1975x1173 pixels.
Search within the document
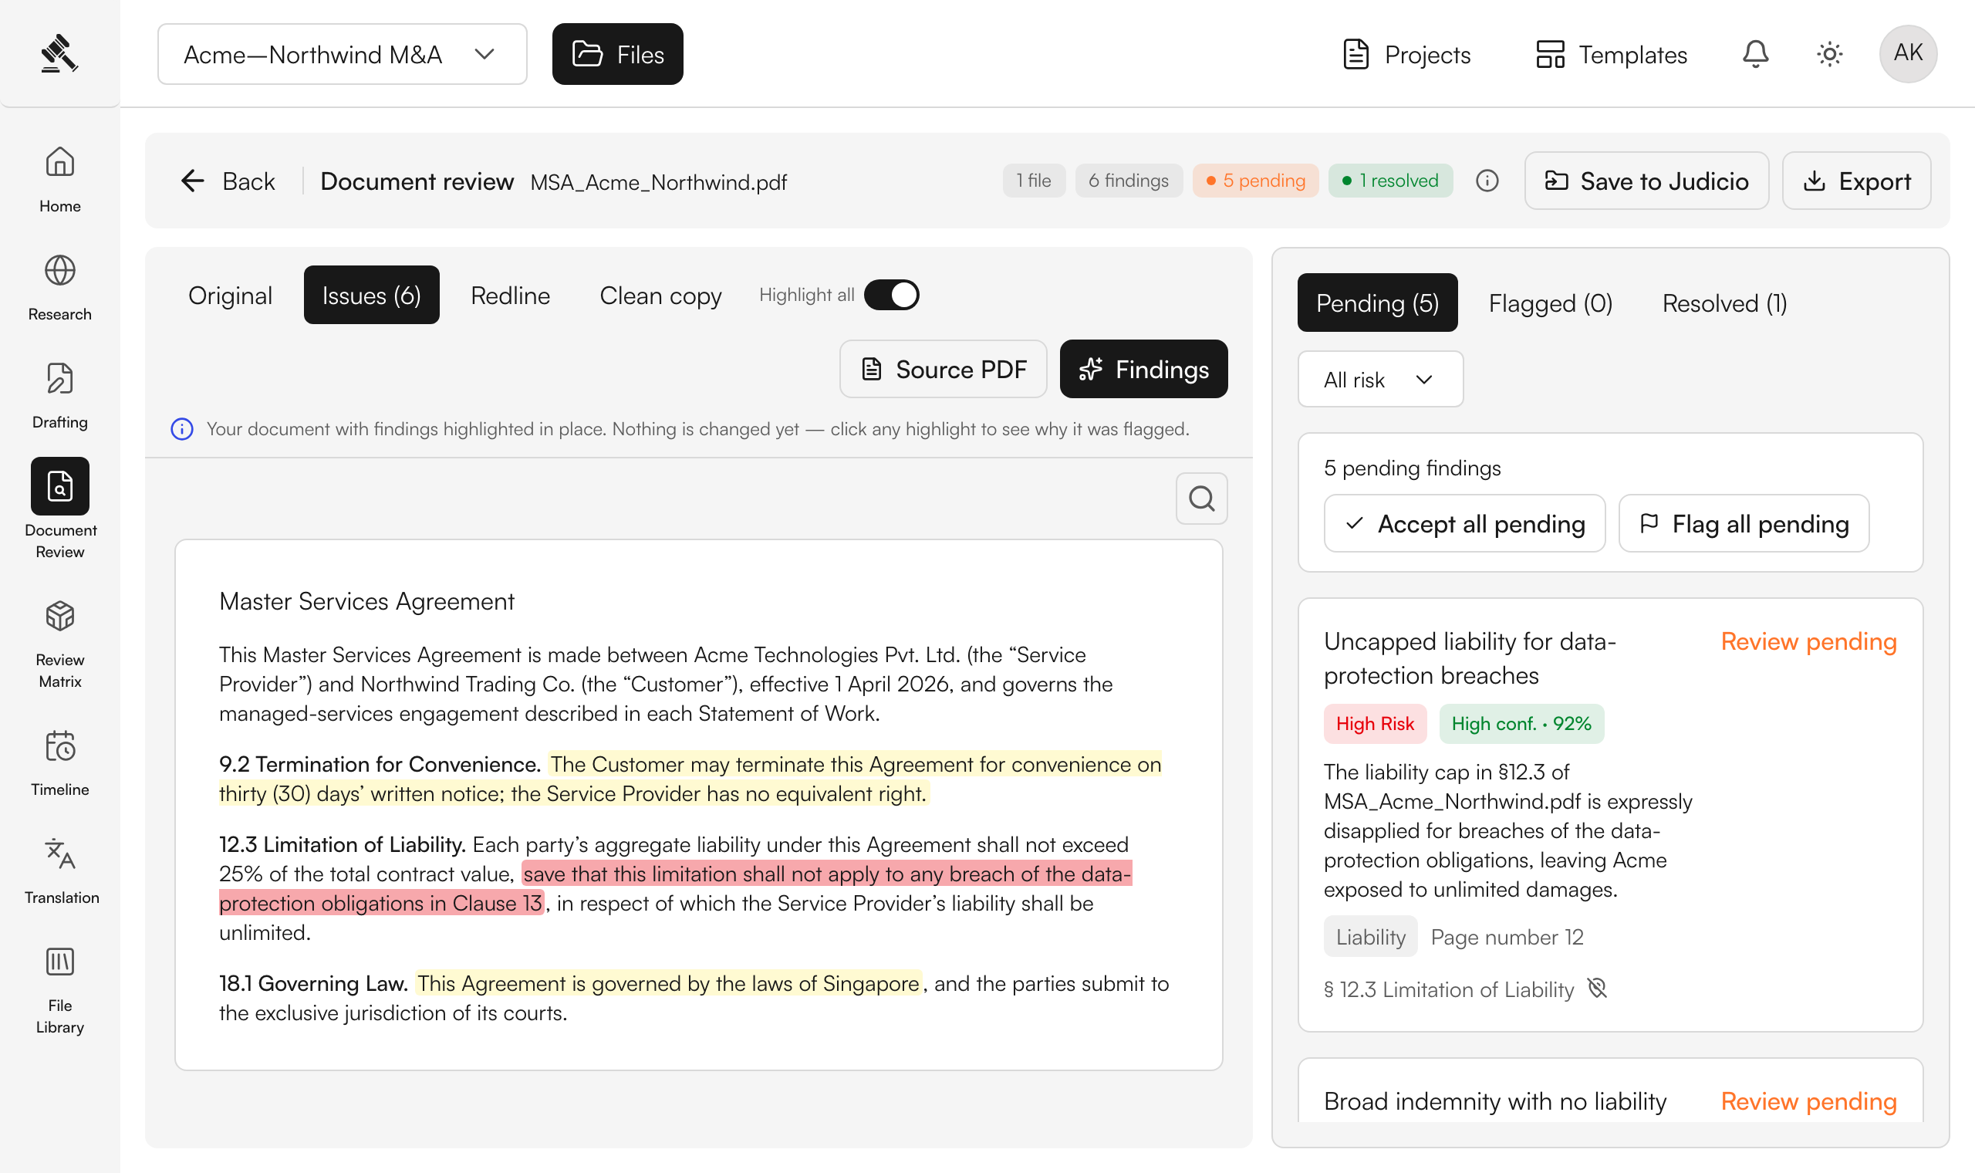point(1202,499)
